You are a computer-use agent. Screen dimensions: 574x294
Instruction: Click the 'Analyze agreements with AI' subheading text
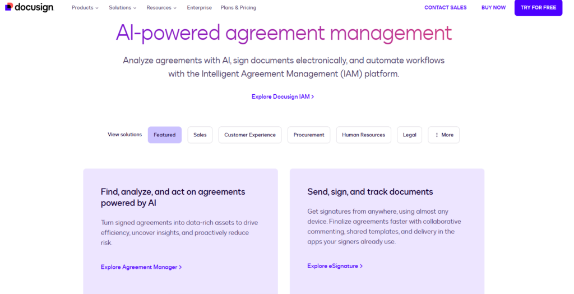click(x=284, y=67)
